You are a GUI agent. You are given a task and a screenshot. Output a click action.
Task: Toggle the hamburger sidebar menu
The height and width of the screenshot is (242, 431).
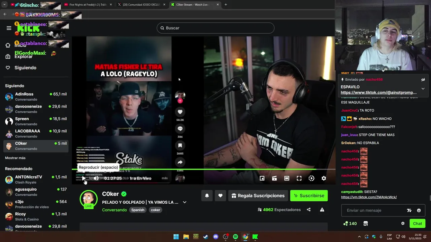9,28
